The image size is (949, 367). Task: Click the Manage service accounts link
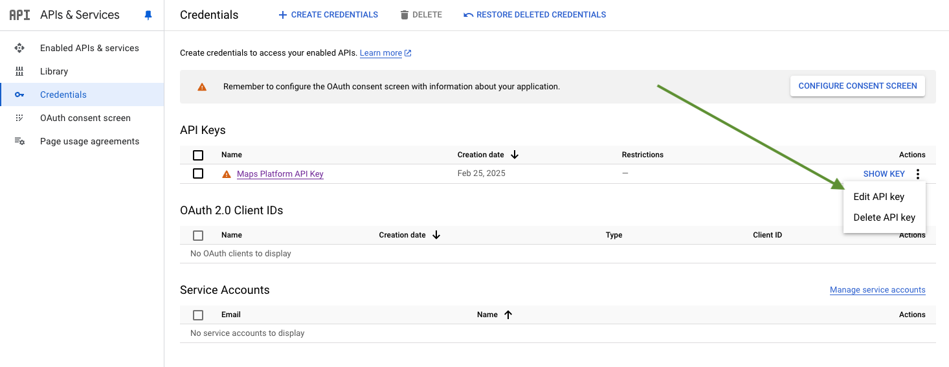[x=878, y=290]
